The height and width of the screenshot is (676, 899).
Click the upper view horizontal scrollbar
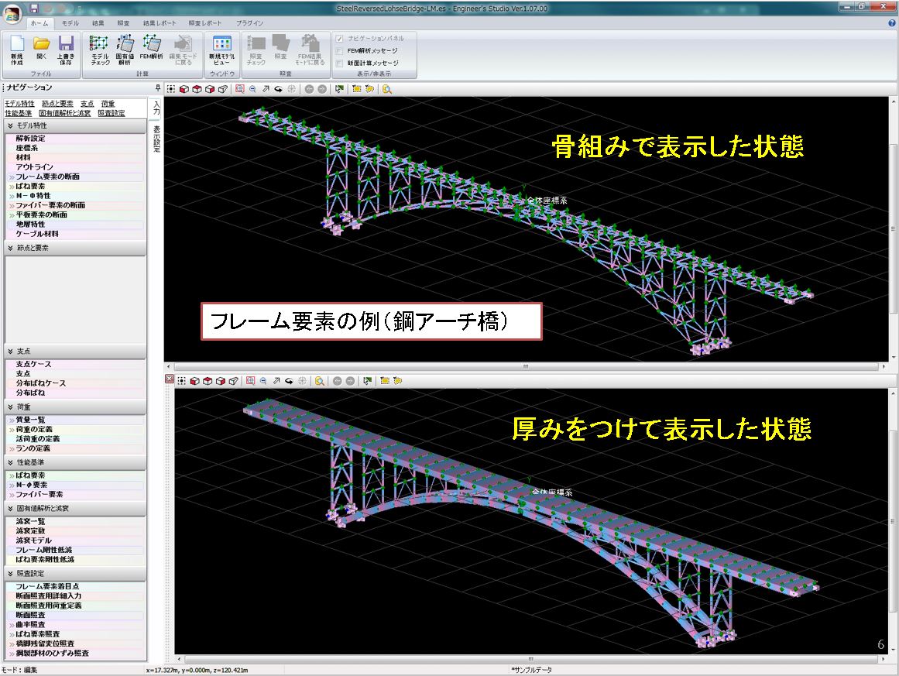coord(526,366)
